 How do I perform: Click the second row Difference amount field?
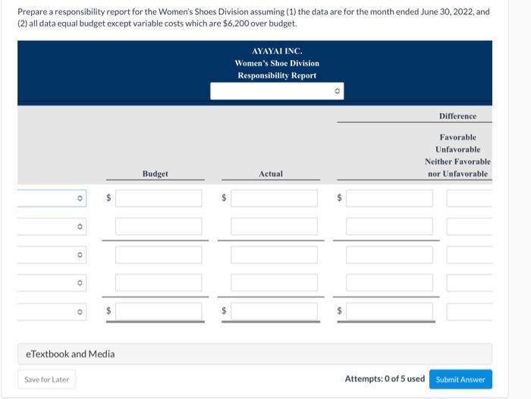[x=389, y=226]
